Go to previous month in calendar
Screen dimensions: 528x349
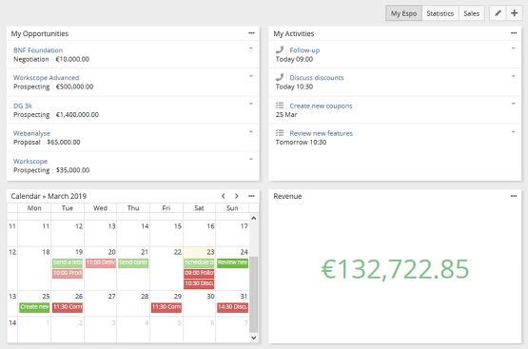(x=224, y=196)
